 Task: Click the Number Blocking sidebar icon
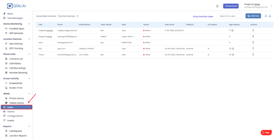(x=6, y=73)
